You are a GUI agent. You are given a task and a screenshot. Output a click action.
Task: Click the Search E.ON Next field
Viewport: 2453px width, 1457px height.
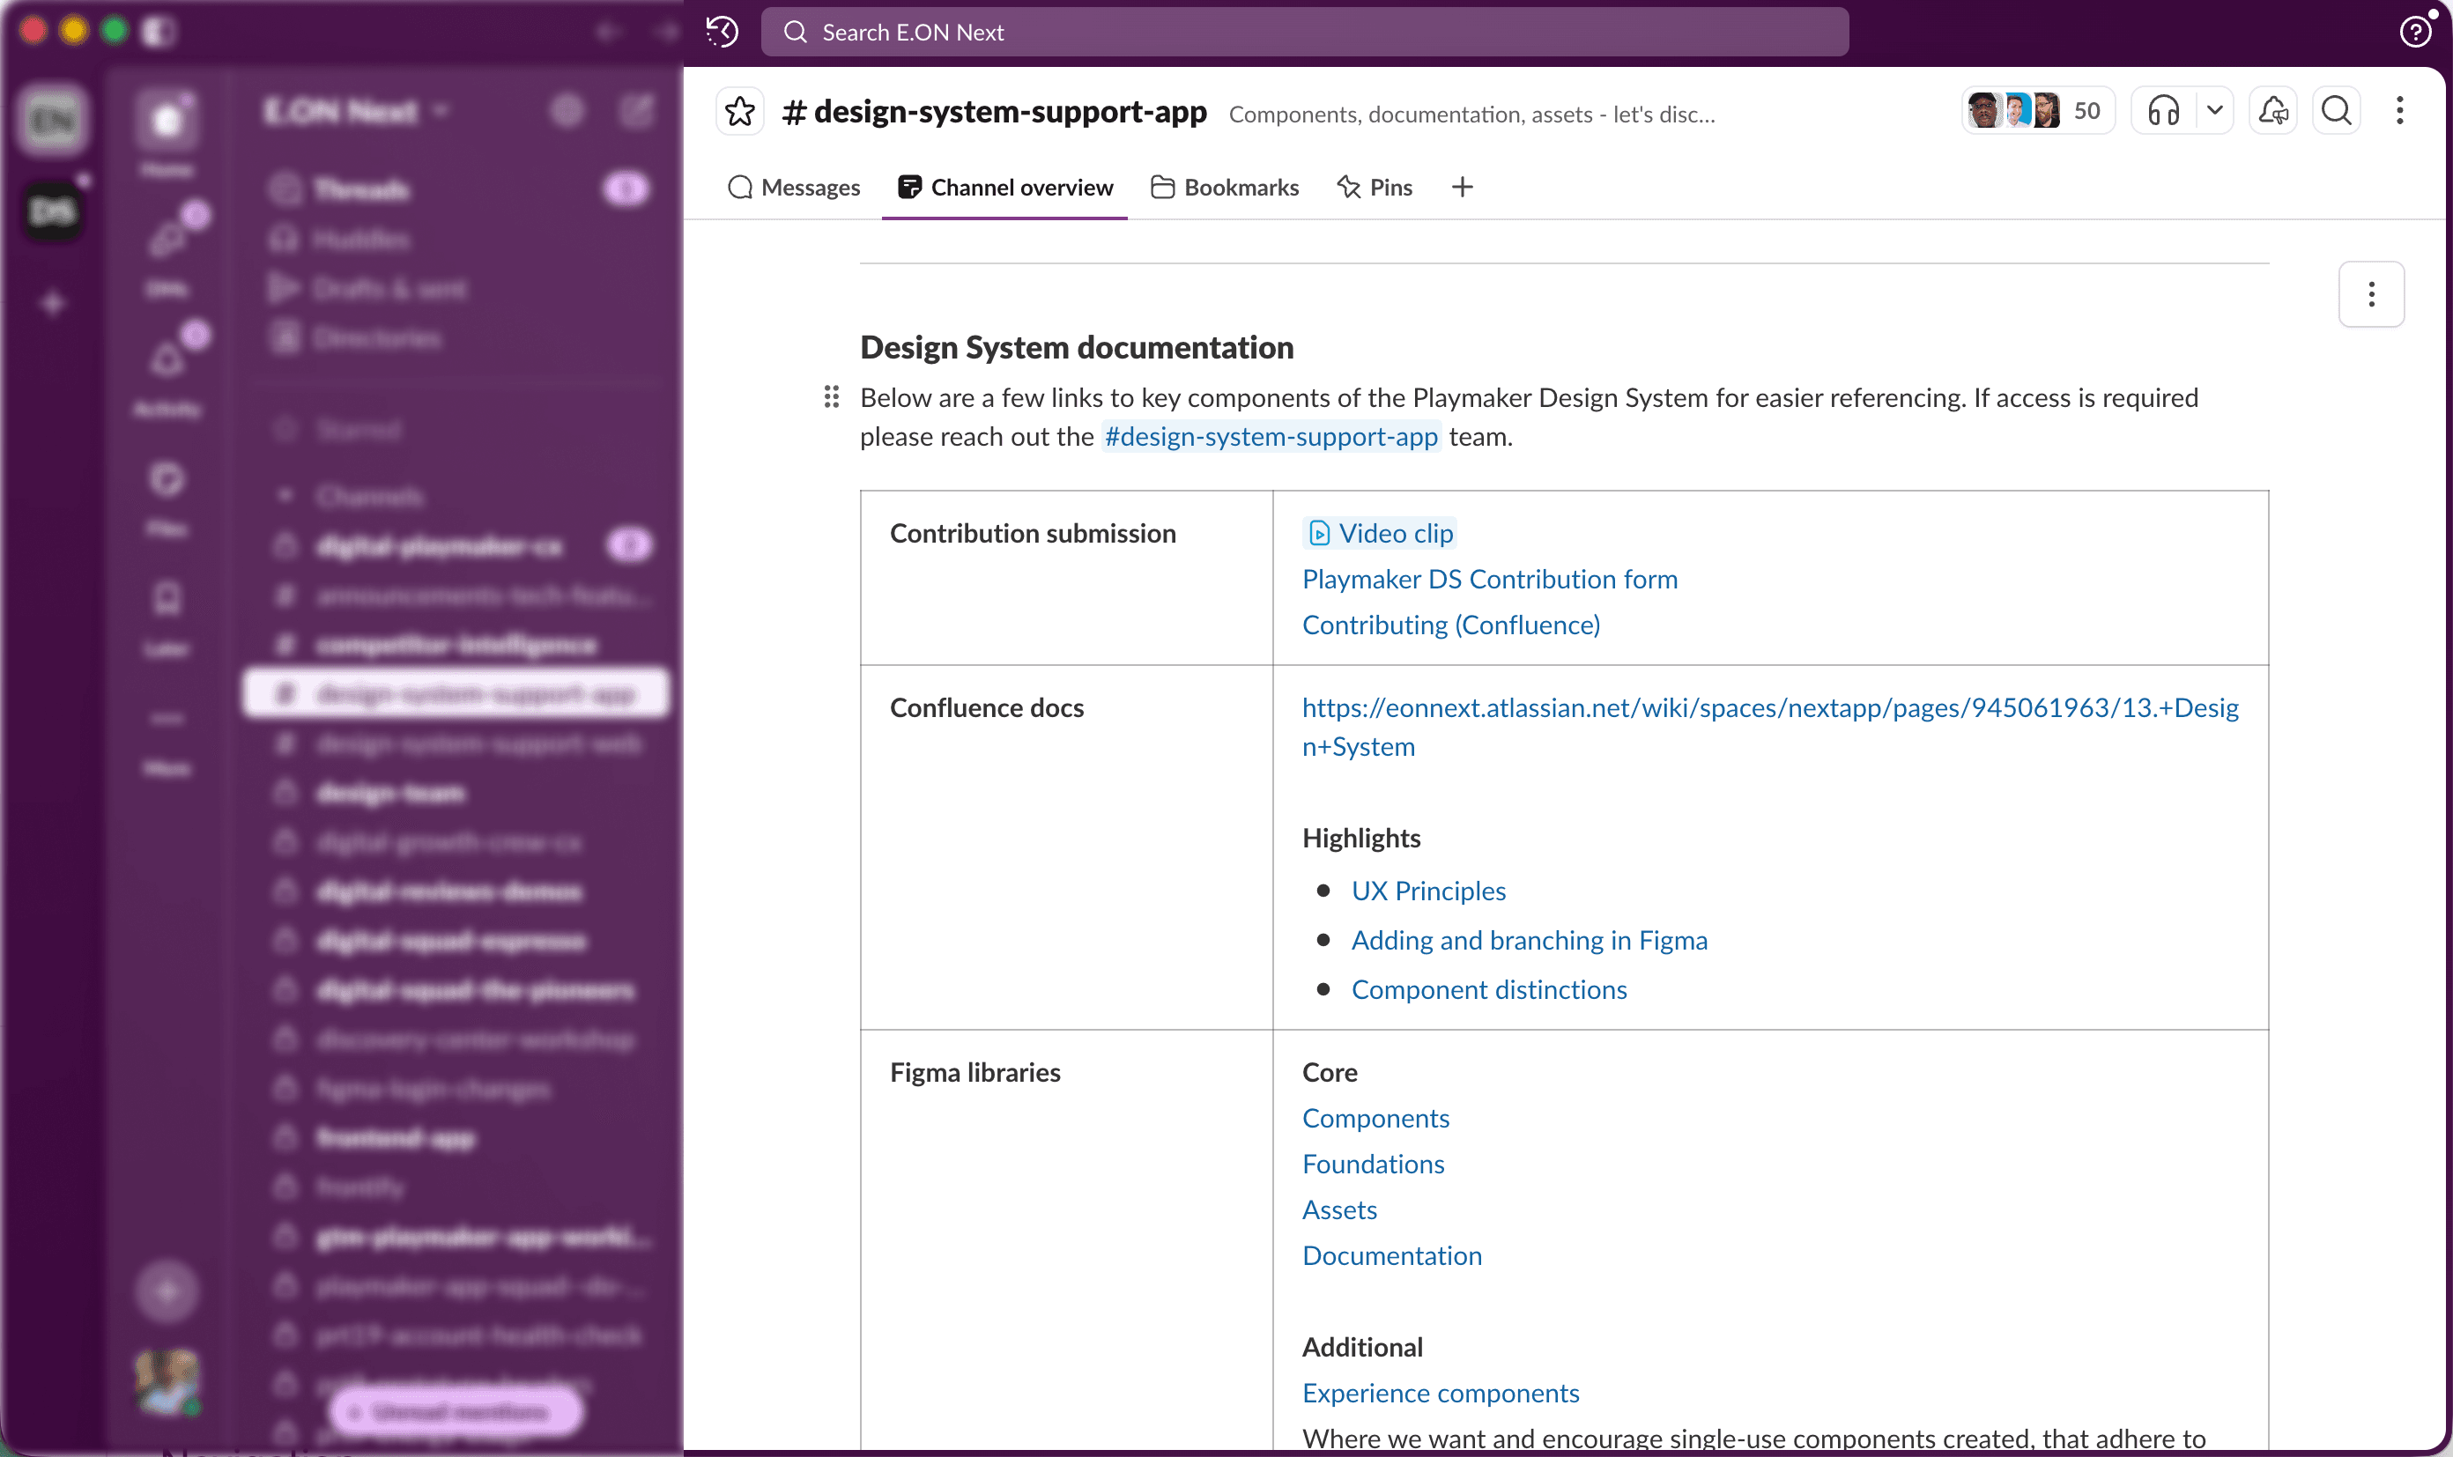pos(1304,33)
